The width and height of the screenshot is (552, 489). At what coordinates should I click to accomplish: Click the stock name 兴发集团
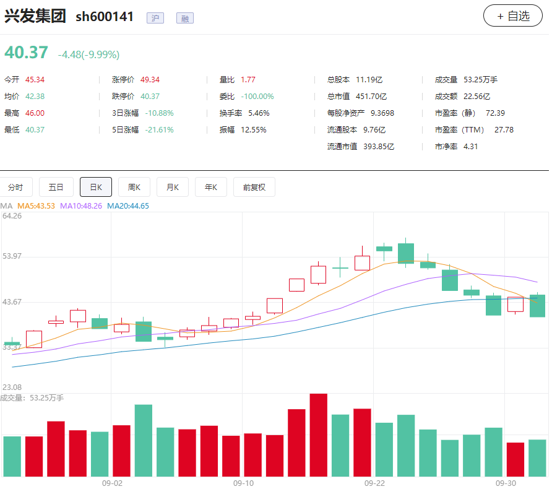pyautogui.click(x=35, y=16)
